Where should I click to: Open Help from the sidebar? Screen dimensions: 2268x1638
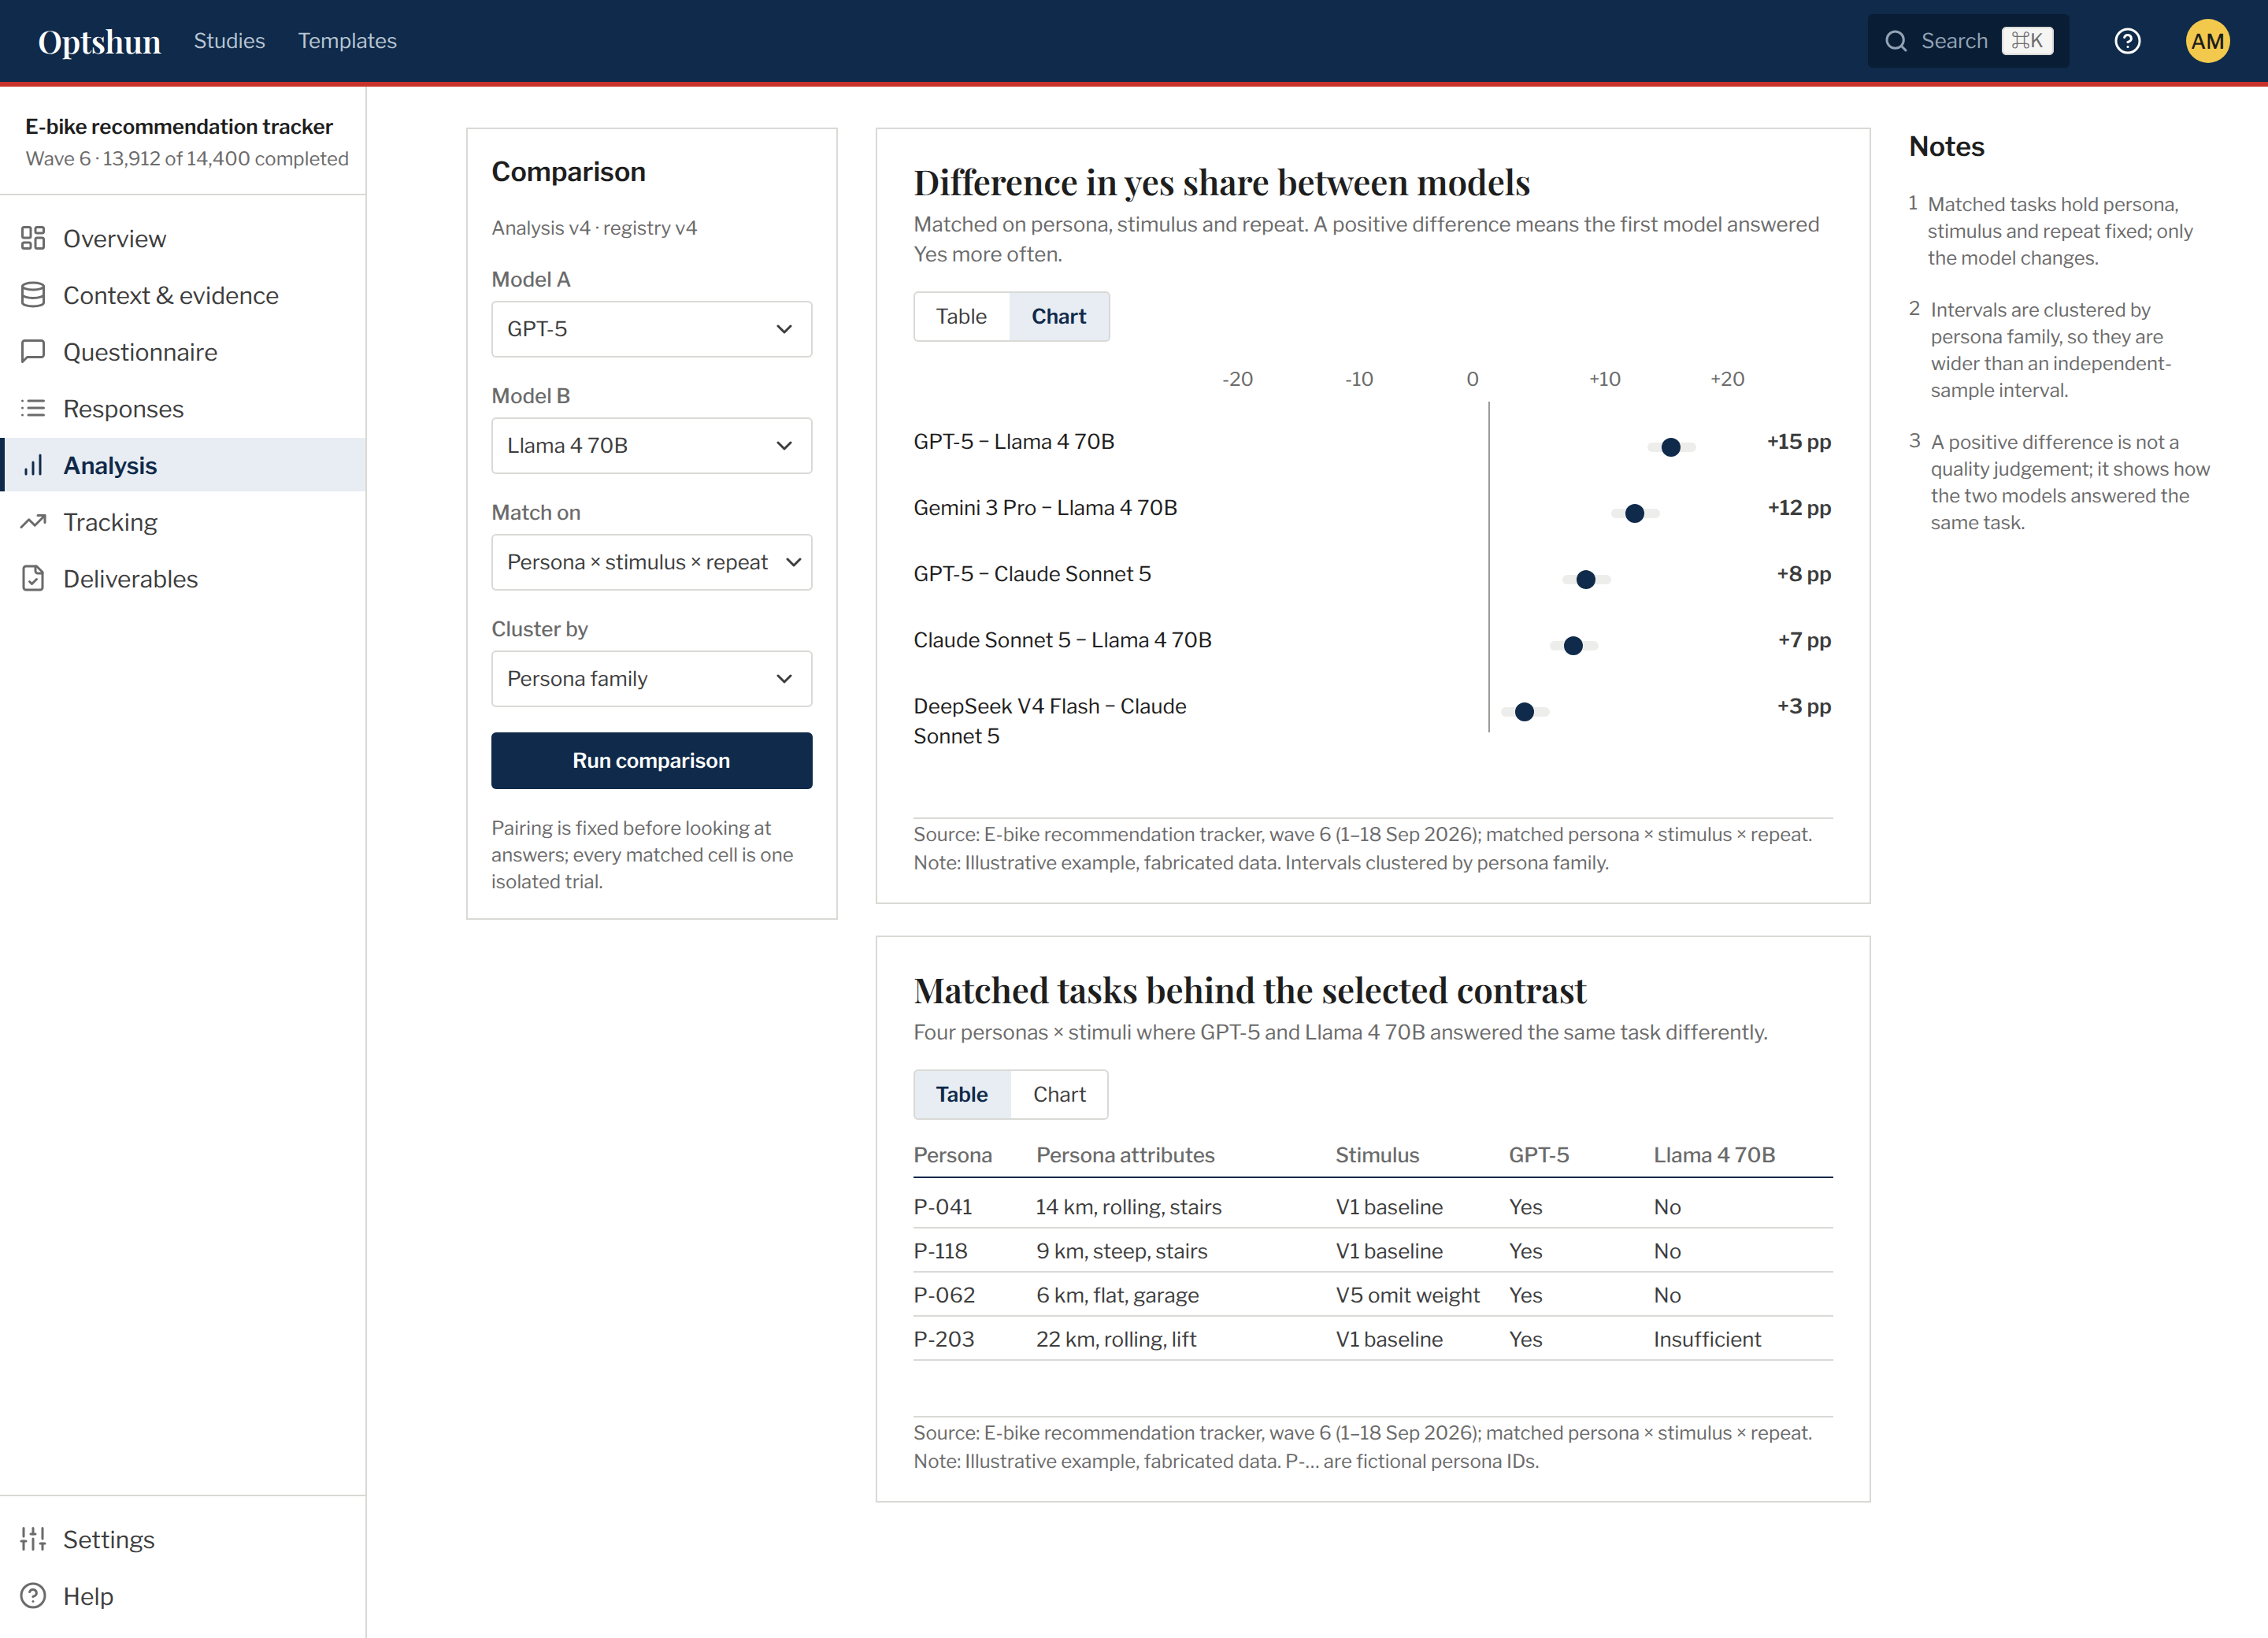pyautogui.click(x=183, y=1596)
